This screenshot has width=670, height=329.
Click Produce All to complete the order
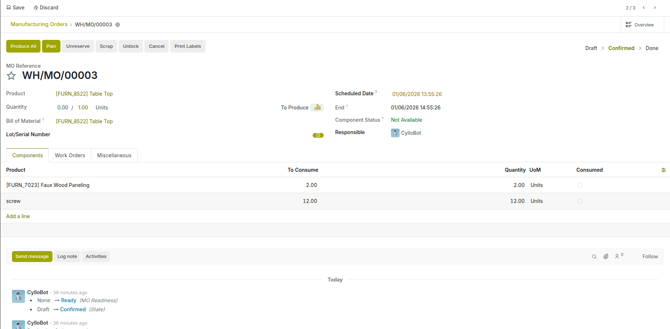[x=23, y=46]
